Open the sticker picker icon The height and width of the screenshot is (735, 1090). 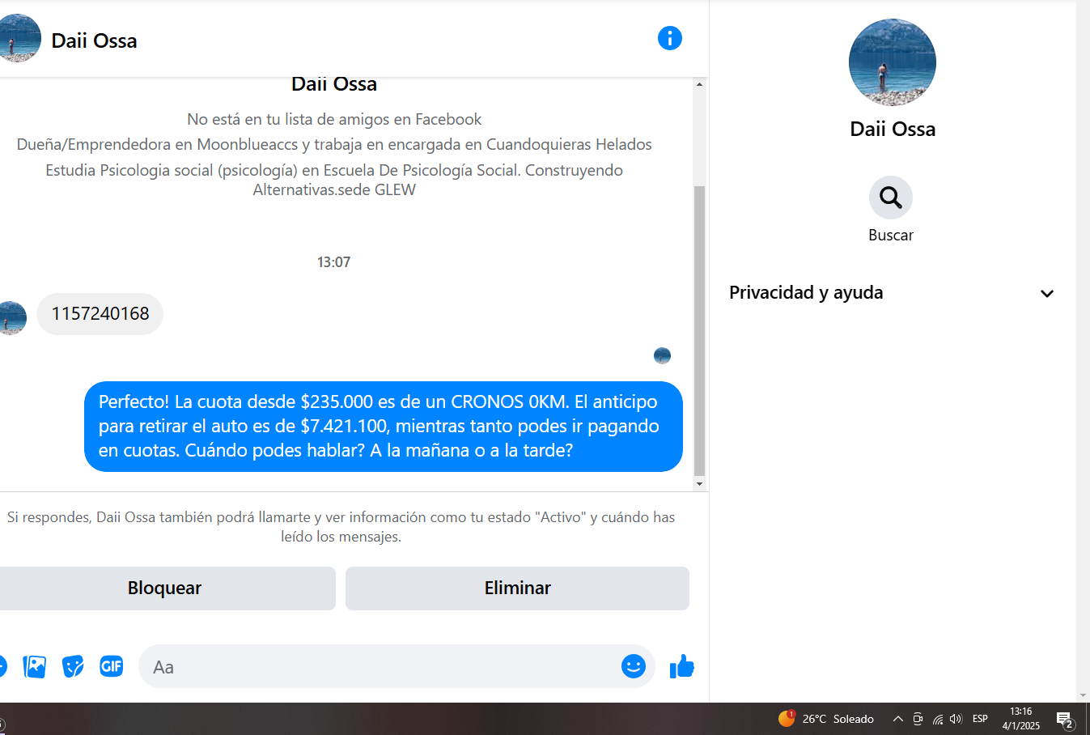click(x=73, y=666)
